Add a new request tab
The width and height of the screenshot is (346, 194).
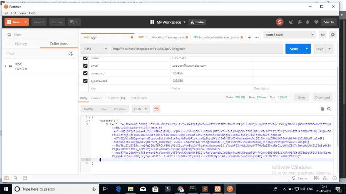pos(249,37)
